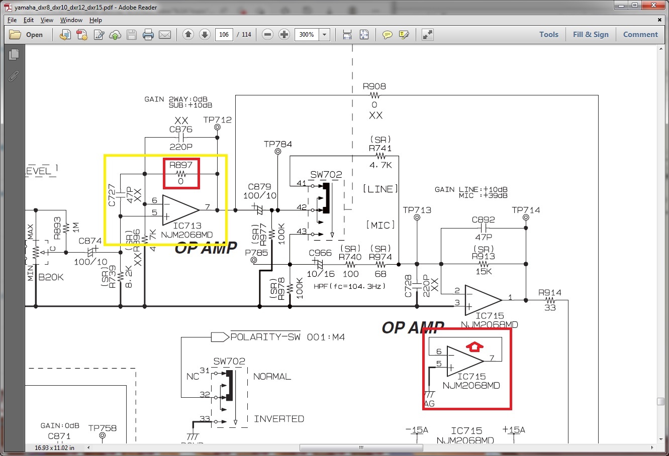The height and width of the screenshot is (456, 669).
Task: Click the cloud upload icon
Action: pos(116,35)
